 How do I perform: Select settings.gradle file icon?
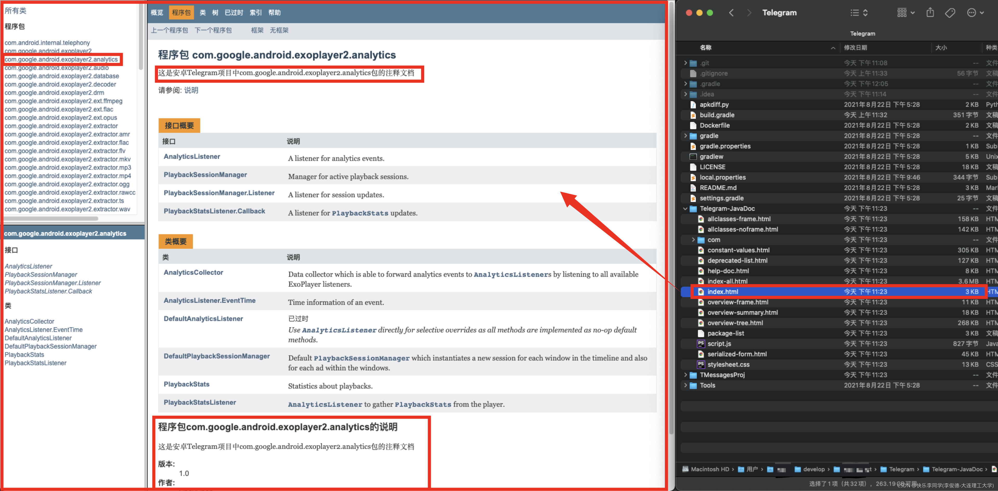(693, 198)
